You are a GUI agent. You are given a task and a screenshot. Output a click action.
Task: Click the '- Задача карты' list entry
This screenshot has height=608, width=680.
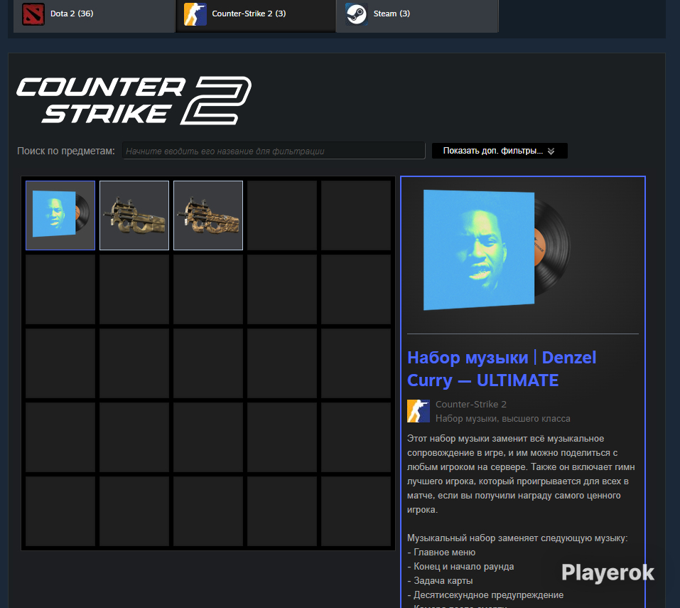click(x=440, y=581)
